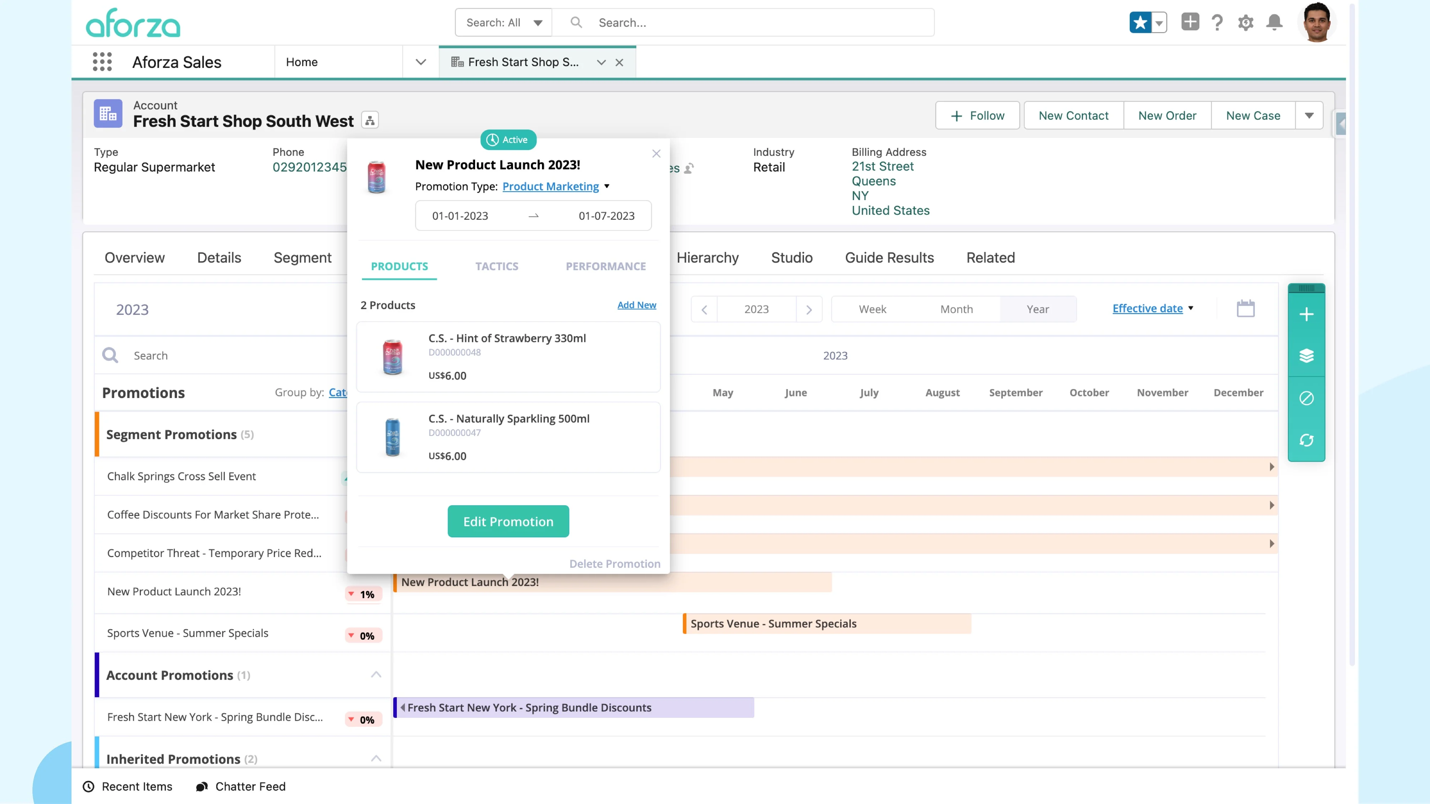Click the Account building icon

[108, 114]
